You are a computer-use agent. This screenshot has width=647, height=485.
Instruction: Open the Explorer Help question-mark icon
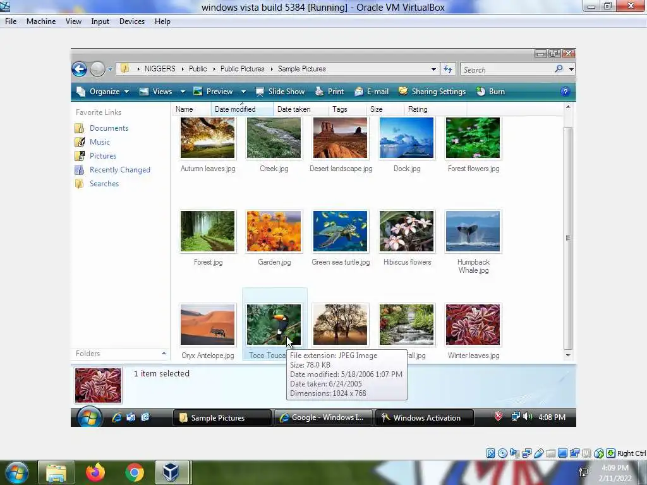(x=565, y=92)
